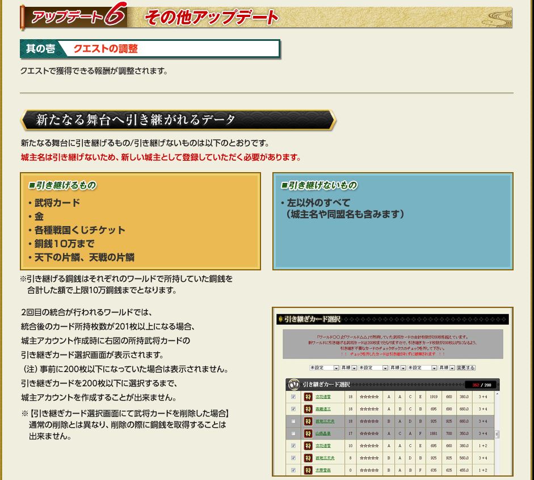Open the card name link in the level 17 row

point(323,433)
